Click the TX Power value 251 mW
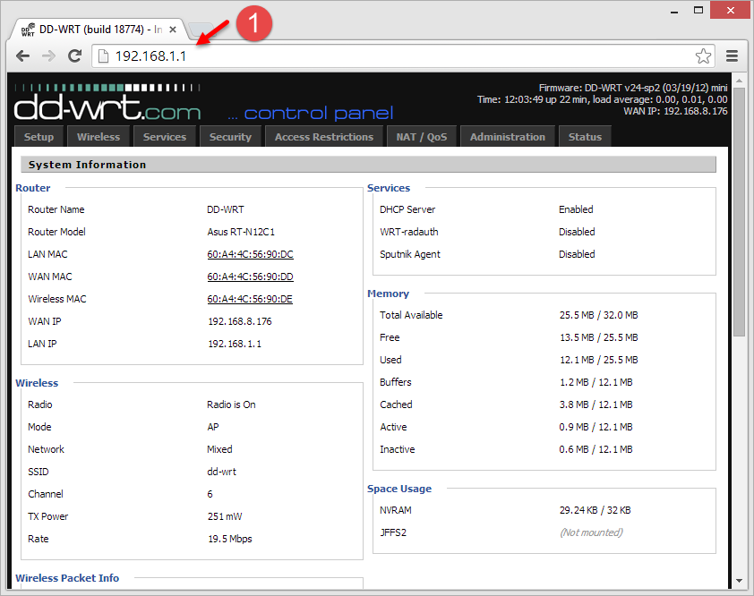This screenshot has width=754, height=596. [x=225, y=516]
